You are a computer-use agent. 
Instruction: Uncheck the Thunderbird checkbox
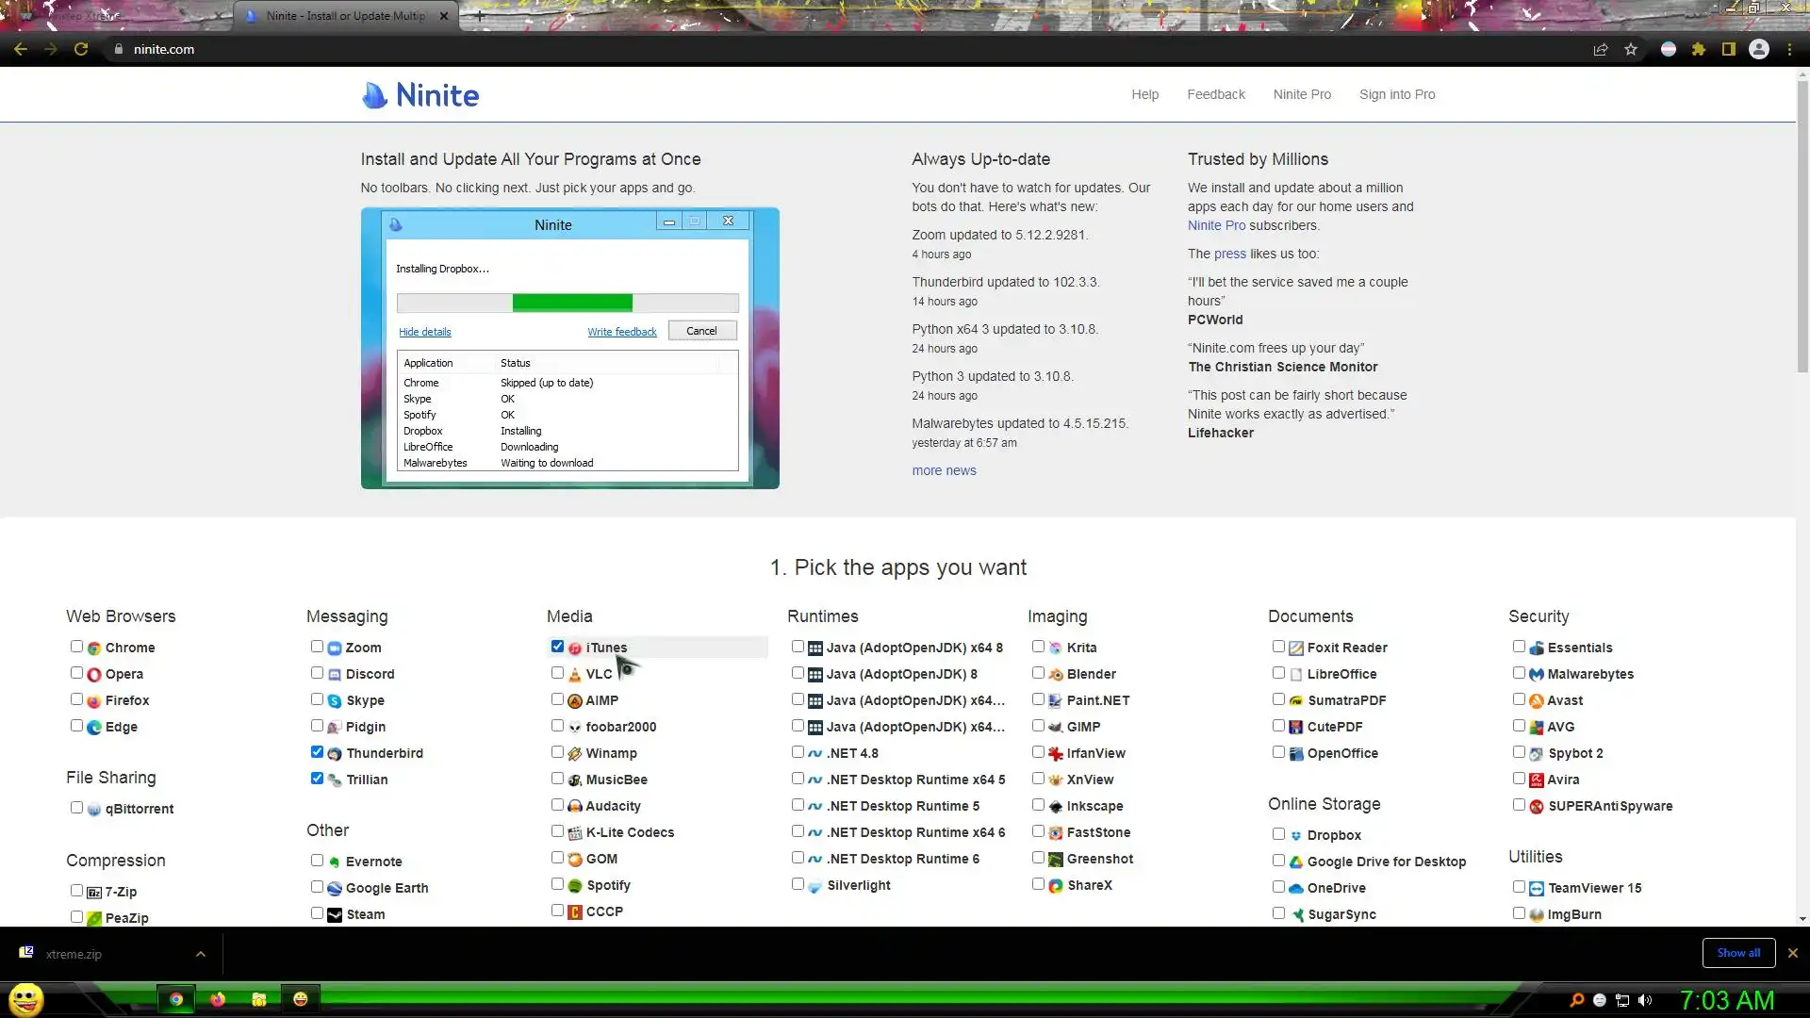317,752
